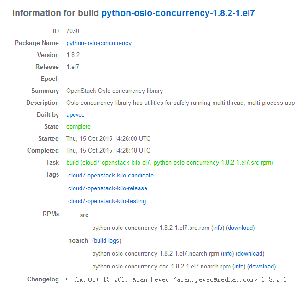Click the version value 1.8.2
The width and height of the screenshot is (295, 285).
[73, 55]
